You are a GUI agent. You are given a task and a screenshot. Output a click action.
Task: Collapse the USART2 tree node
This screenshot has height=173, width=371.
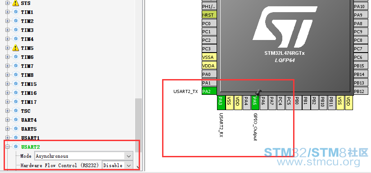coord(8,146)
